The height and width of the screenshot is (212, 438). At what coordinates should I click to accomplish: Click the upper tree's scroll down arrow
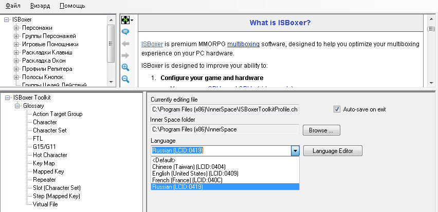click(x=111, y=82)
